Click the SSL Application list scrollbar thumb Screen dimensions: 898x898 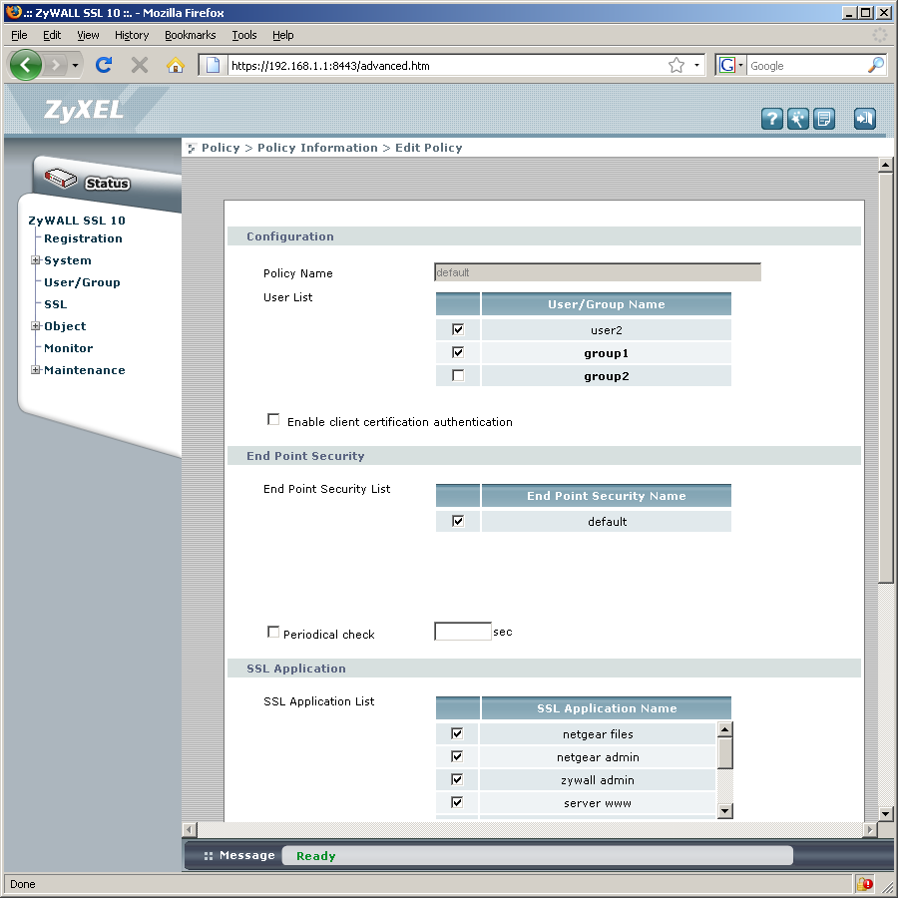[724, 753]
